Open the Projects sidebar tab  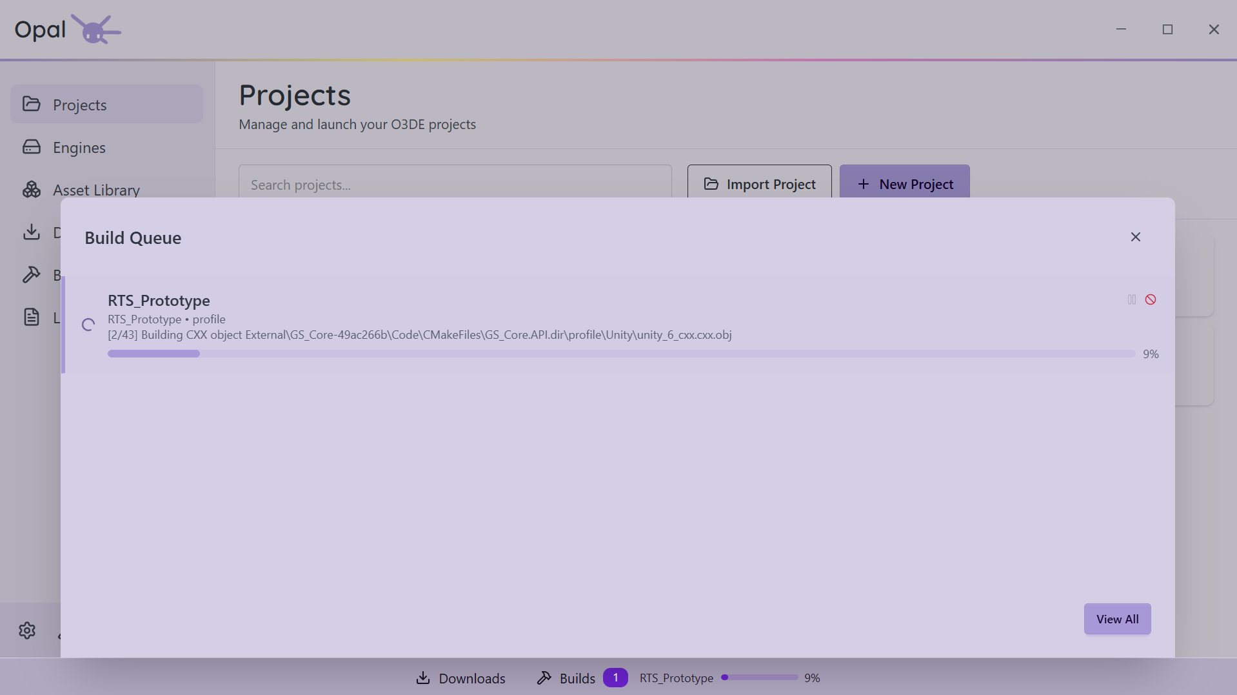(106, 105)
